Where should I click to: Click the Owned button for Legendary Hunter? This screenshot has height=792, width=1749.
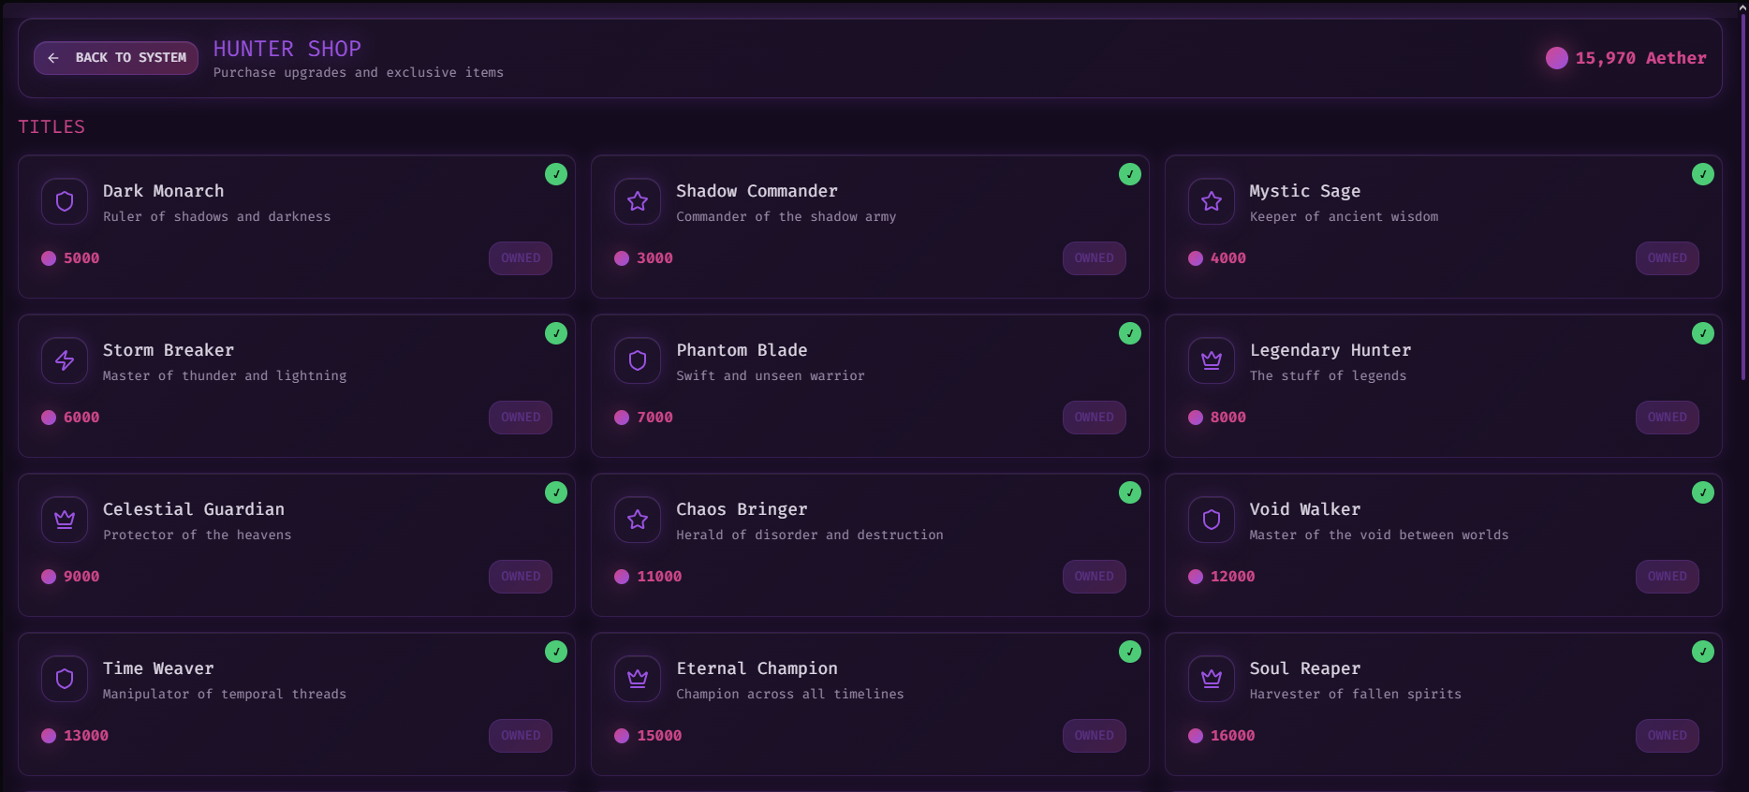tap(1668, 418)
